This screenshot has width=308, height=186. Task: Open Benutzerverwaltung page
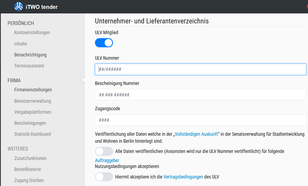coord(33,101)
